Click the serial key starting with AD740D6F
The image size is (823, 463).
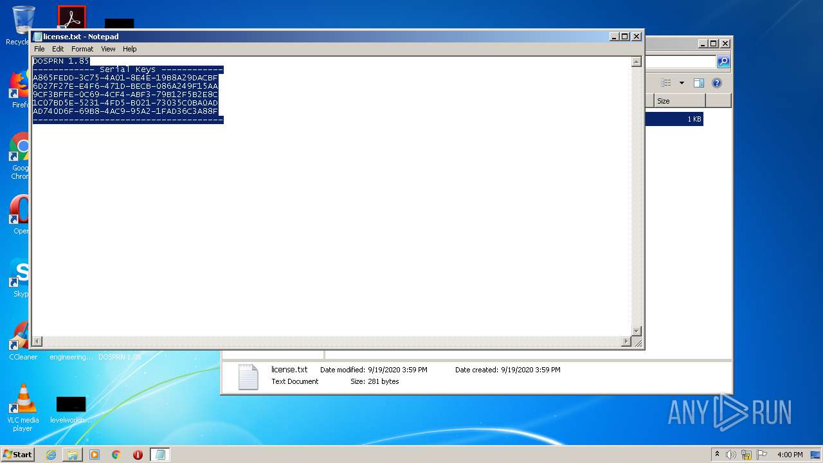[125, 111]
